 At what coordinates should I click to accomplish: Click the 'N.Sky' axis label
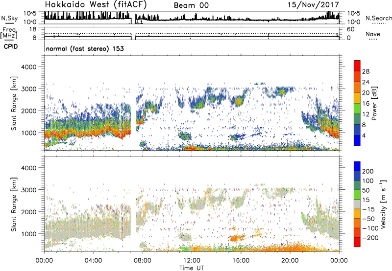tap(9, 18)
